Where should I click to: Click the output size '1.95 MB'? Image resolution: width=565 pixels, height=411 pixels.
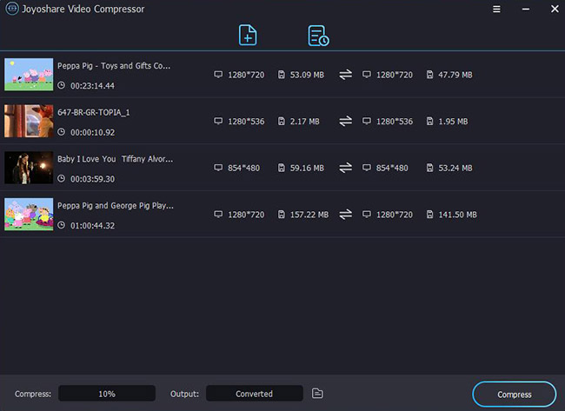(453, 122)
